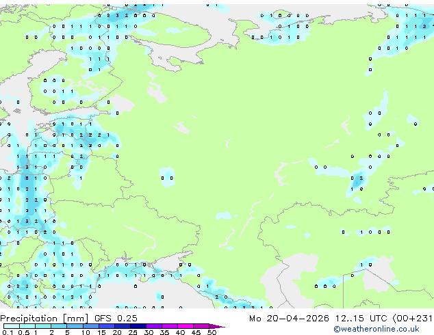Click the legend label '5'
The image size is (434, 335).
(x=67, y=332)
